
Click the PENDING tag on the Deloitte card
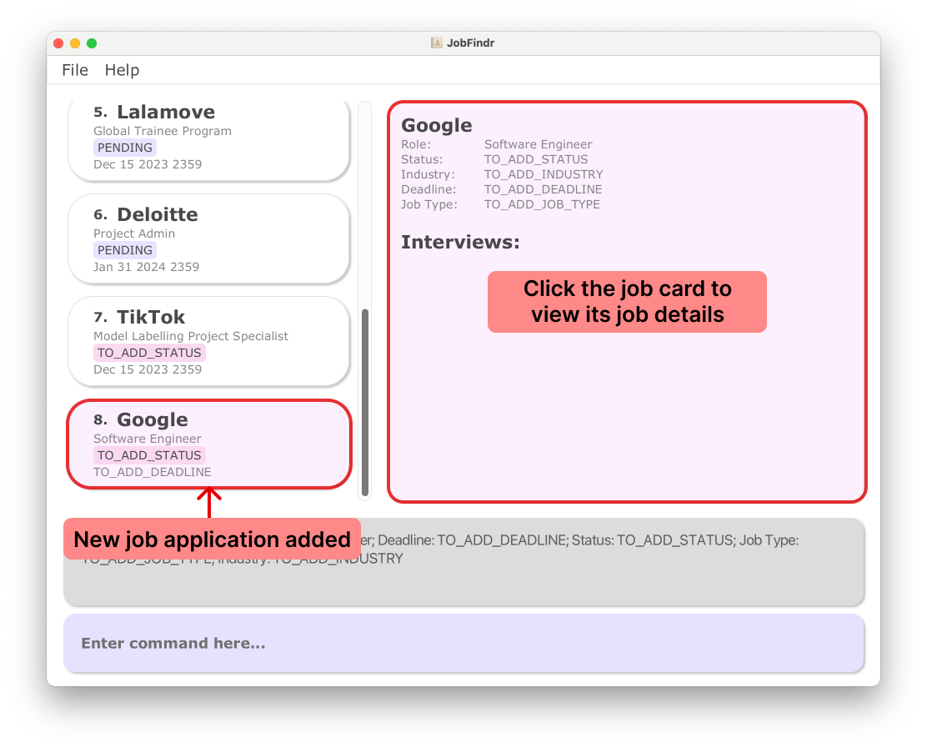tap(125, 250)
